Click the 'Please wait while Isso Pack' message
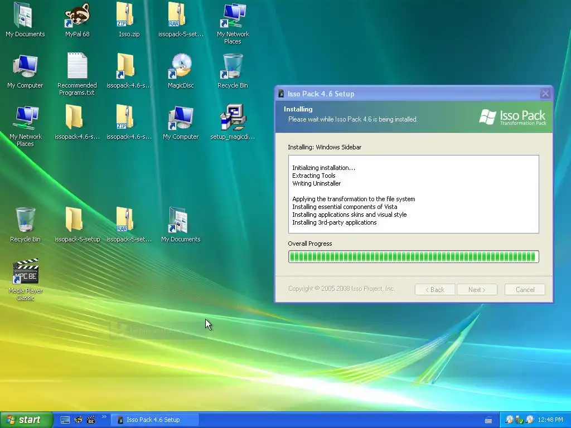Viewport: 571px width, 428px height. (352, 119)
